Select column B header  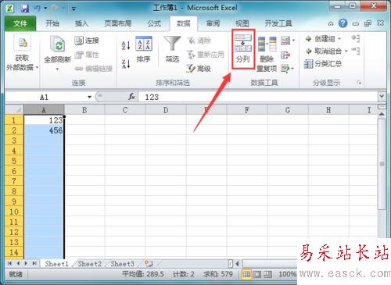pyautogui.click(x=84, y=110)
